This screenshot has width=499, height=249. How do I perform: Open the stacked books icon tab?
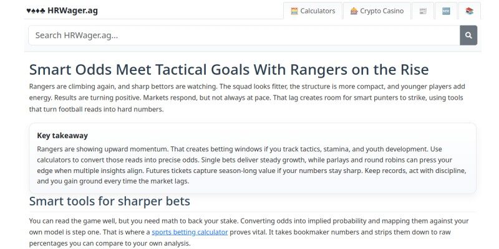[x=470, y=11]
